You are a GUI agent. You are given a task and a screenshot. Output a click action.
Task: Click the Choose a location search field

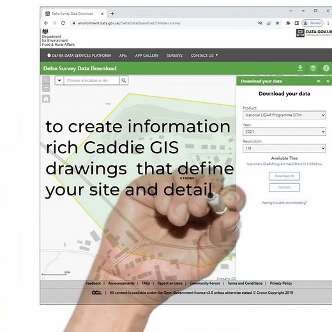91,80
